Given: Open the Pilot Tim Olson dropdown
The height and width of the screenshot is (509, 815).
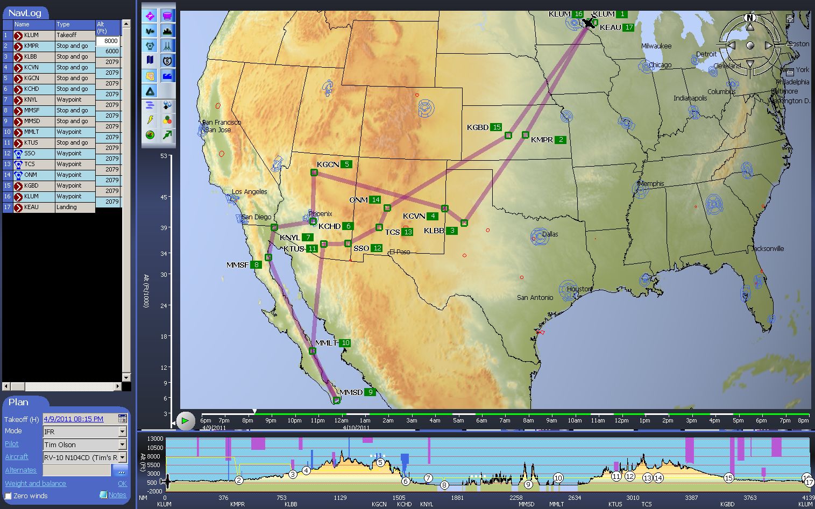Looking at the screenshot, I should click(123, 445).
